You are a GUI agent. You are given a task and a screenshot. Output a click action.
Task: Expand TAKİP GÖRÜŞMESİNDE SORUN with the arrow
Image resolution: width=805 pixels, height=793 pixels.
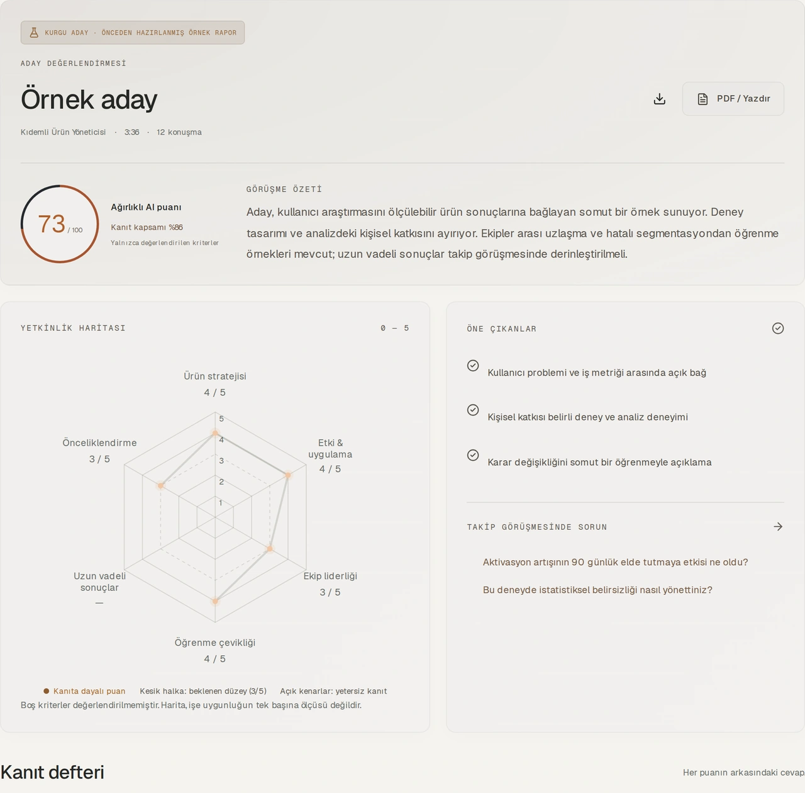click(778, 527)
